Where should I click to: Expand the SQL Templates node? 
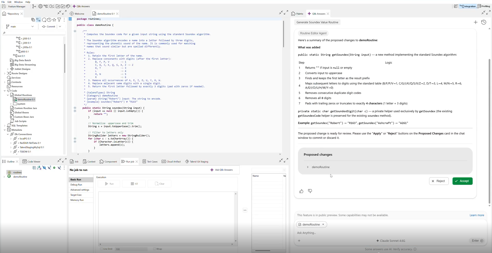[x=5, y=126]
